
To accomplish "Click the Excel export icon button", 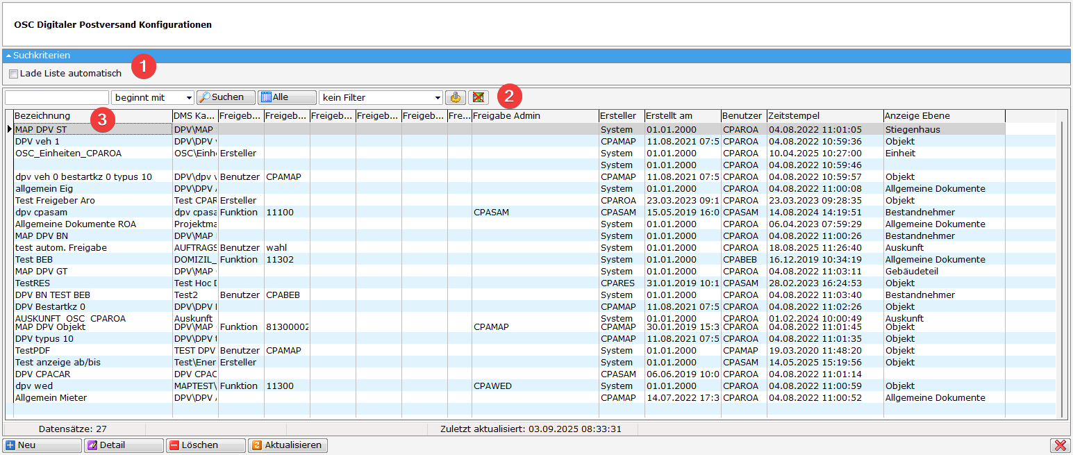I will [478, 98].
